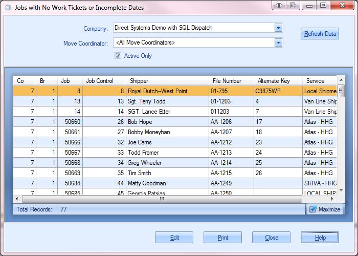The height and width of the screenshot is (256, 358).
Task: Click the application icon in title bar
Action: point(7,8)
